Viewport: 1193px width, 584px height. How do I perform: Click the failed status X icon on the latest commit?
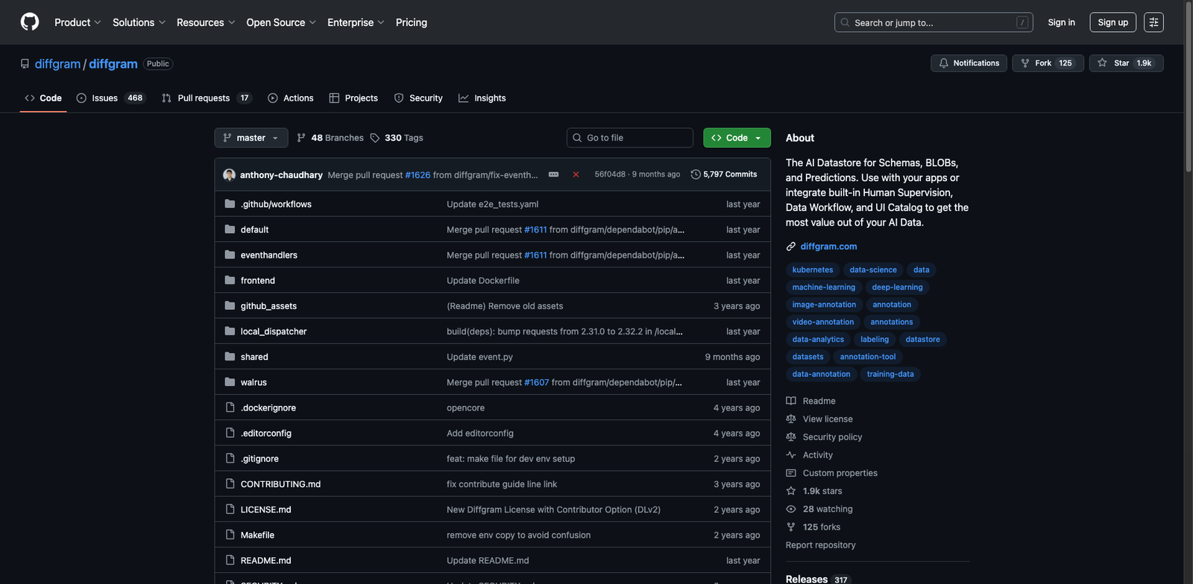576,174
